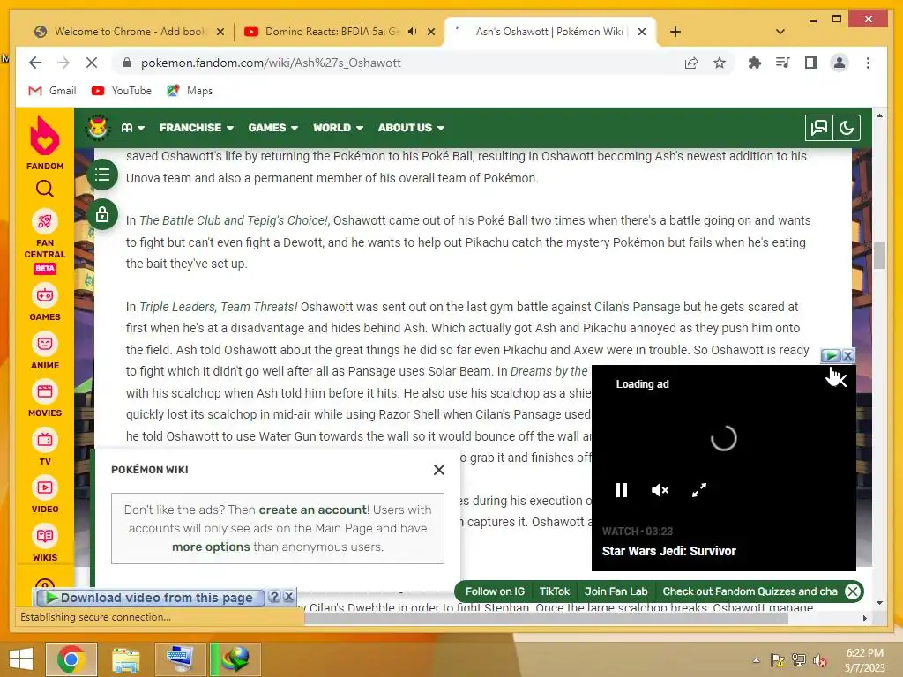Open Chrome tab search chevron
Screen dimensions: 903x677
point(780,32)
